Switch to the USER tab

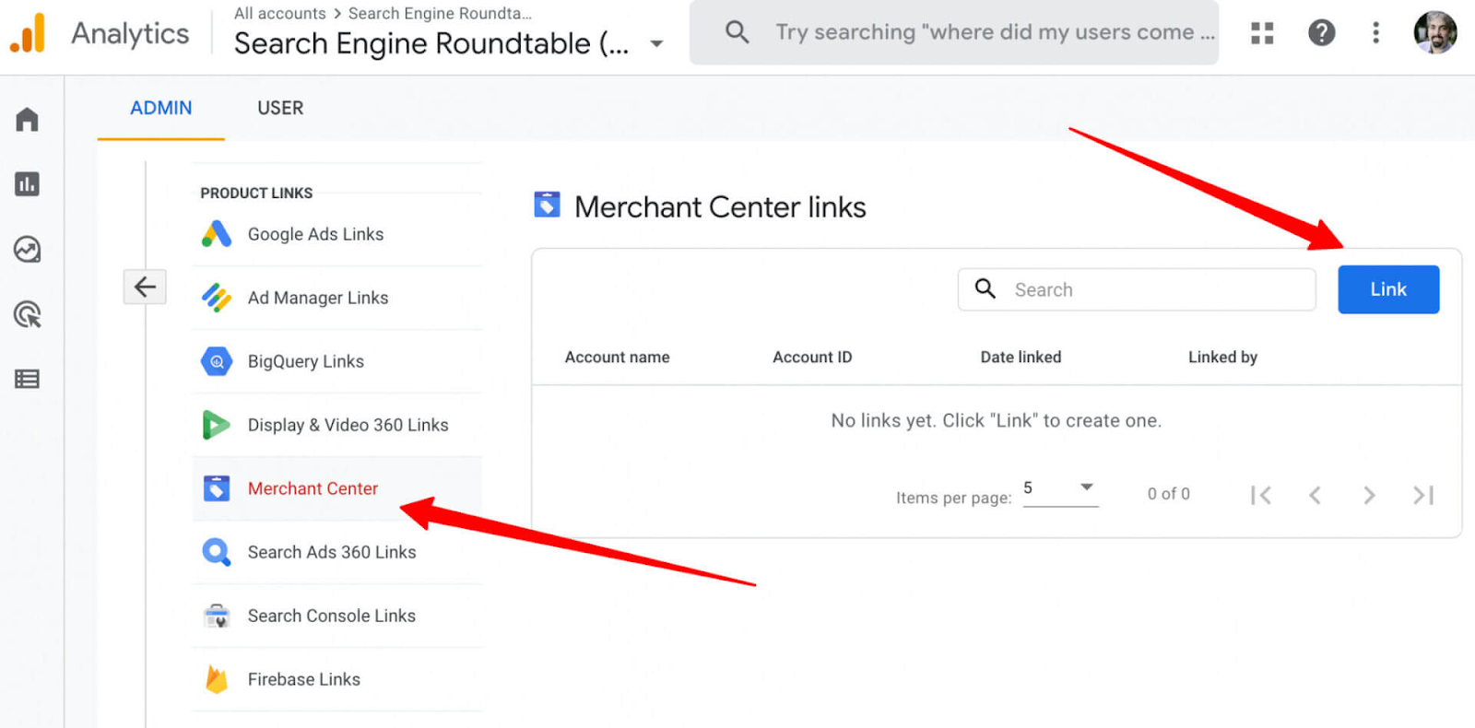[280, 108]
